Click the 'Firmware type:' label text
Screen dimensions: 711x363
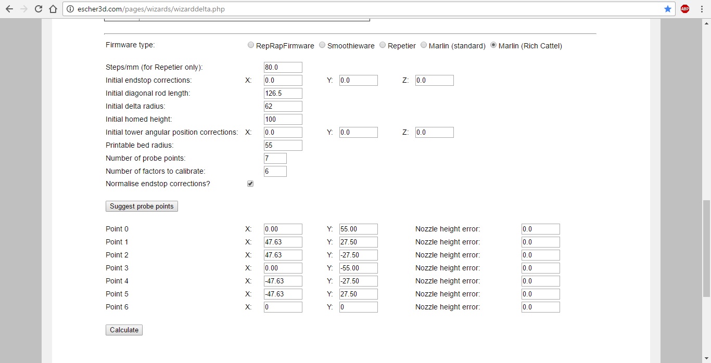click(x=130, y=45)
